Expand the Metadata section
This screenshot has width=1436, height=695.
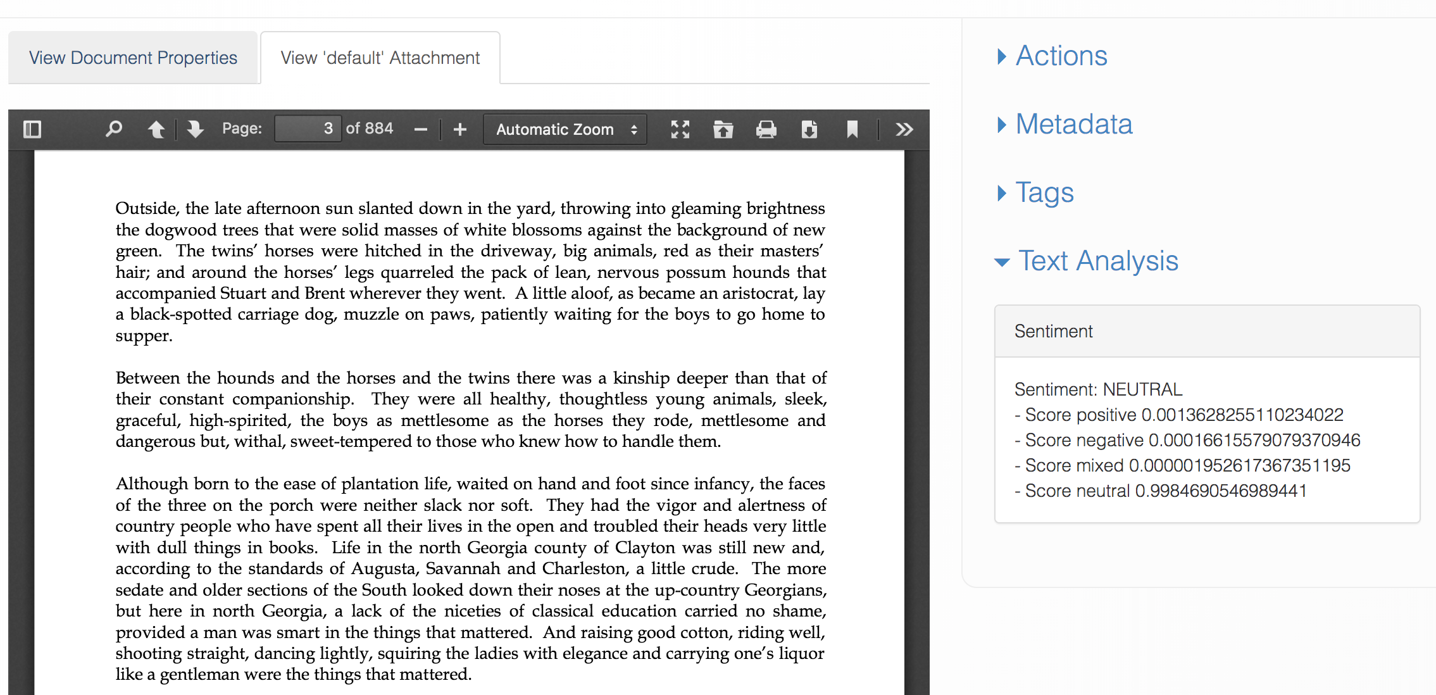[x=1065, y=124]
